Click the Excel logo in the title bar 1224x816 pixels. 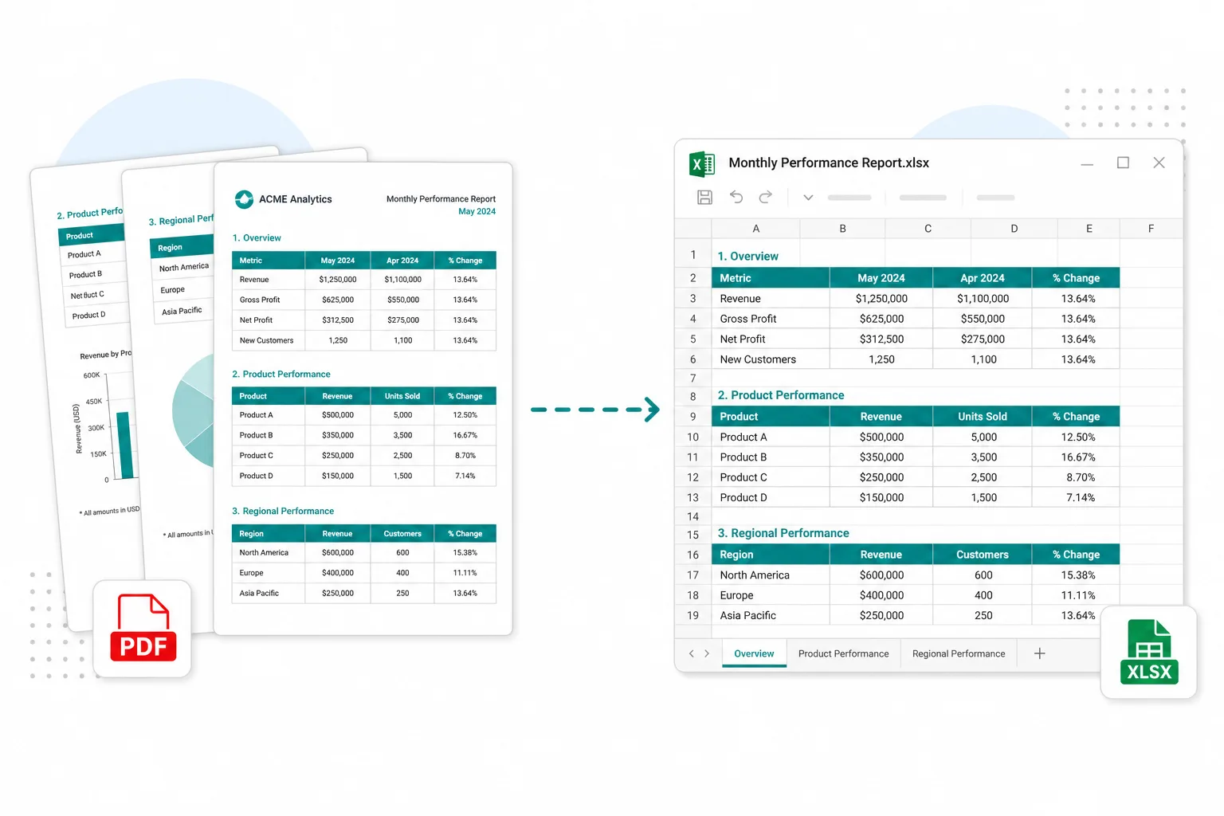702,164
